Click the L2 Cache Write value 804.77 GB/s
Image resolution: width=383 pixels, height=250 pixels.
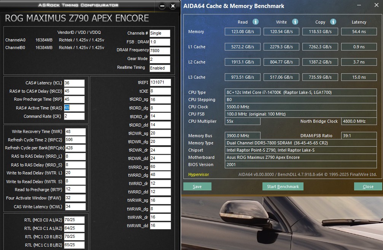pos(281,62)
